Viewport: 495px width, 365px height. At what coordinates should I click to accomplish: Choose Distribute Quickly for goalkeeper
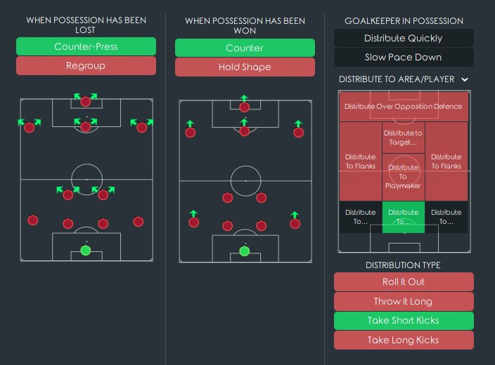(404, 38)
